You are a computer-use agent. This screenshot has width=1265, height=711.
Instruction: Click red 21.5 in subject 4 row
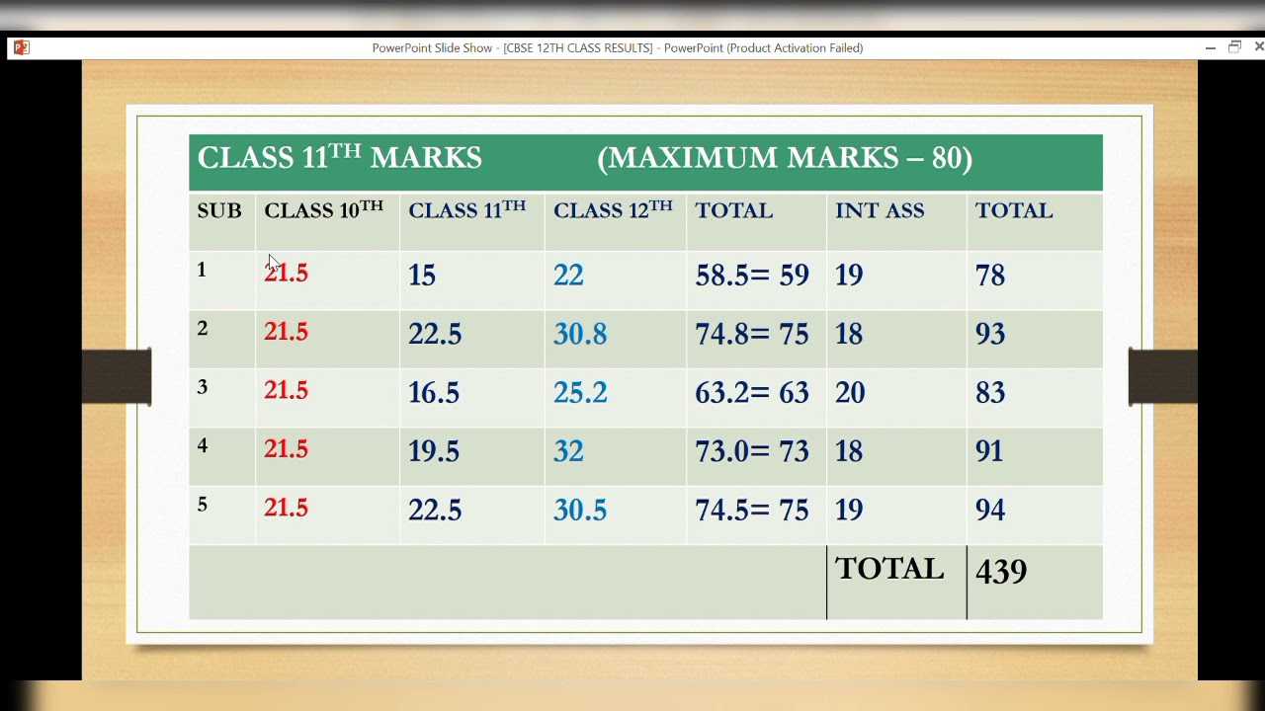[286, 448]
